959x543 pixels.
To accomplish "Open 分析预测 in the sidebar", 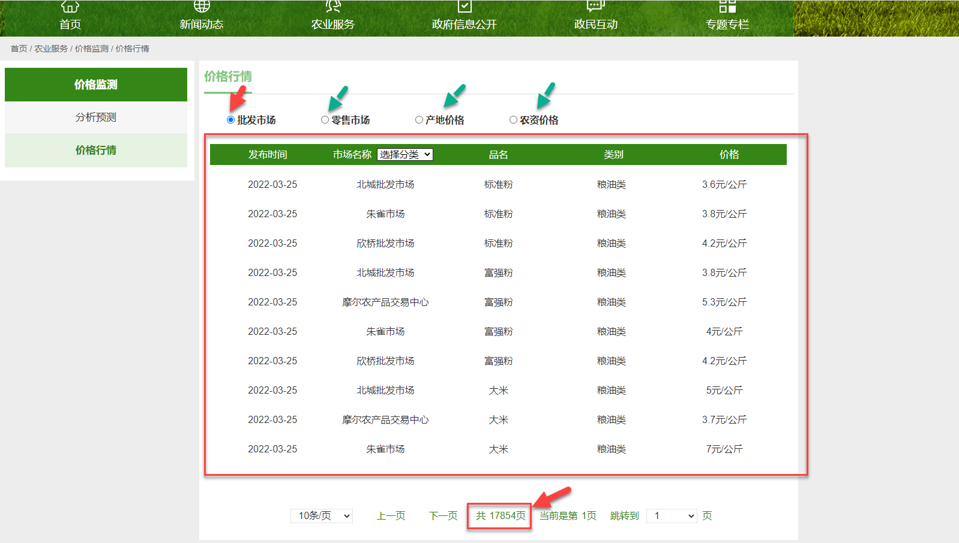I will (96, 118).
